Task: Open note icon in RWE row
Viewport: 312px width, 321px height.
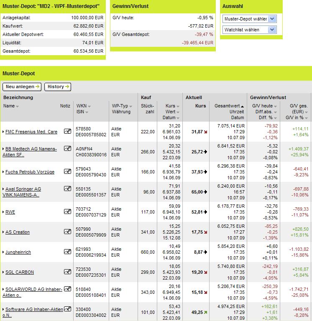Action: coord(67,211)
